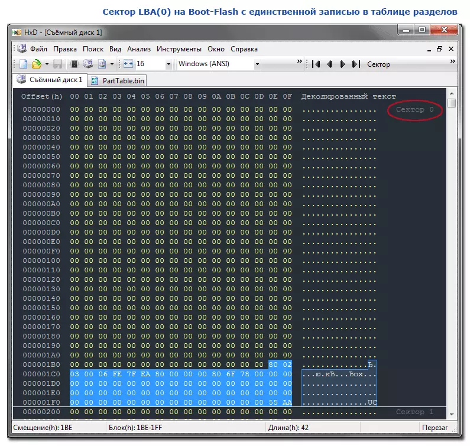The image size is (470, 446).
Task: Click status bar Перезаг mode indicator
Action: pos(435,428)
